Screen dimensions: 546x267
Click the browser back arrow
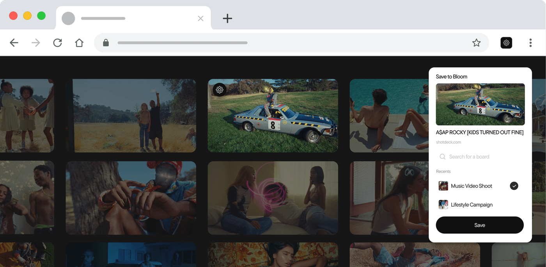pyautogui.click(x=14, y=43)
